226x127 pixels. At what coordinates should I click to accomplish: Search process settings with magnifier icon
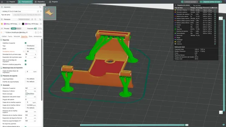coord(41,32)
